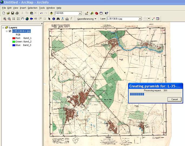Open the map scale dropdown
This screenshot has height=146, width=185.
click(x=80, y=13)
